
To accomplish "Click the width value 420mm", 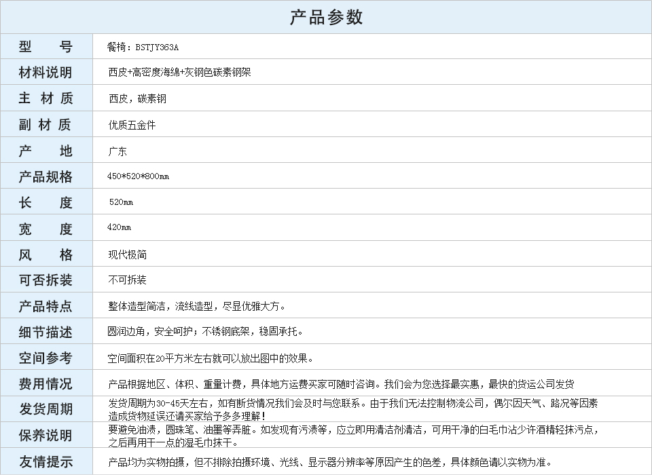I will tap(119, 227).
